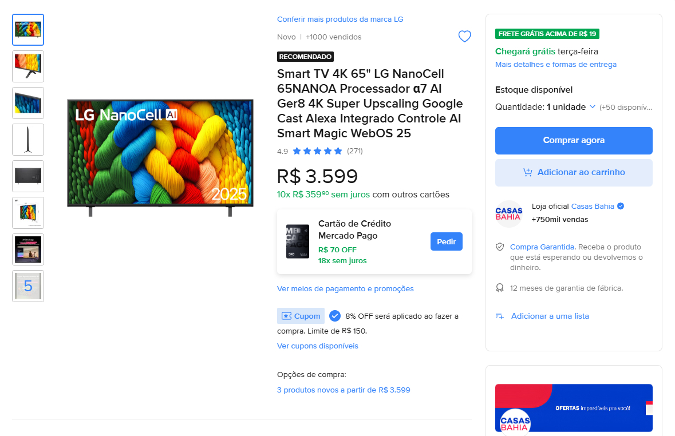Open the thumbnail showing 5 more images
The height and width of the screenshot is (436, 675).
point(28,286)
